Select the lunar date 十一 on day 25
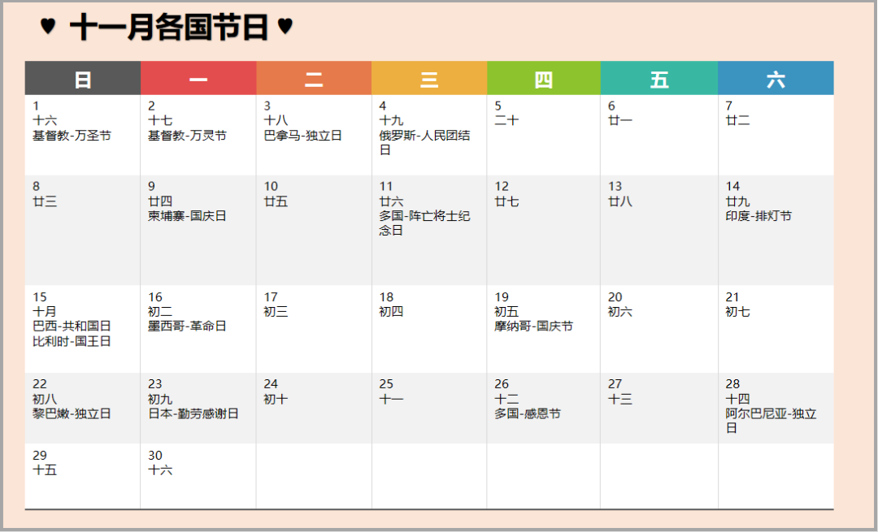Screen dimensions: 878x532 [x=391, y=399]
